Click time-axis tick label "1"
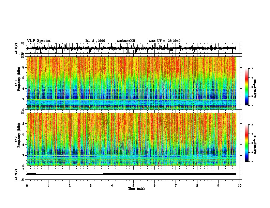 (48, 186)
